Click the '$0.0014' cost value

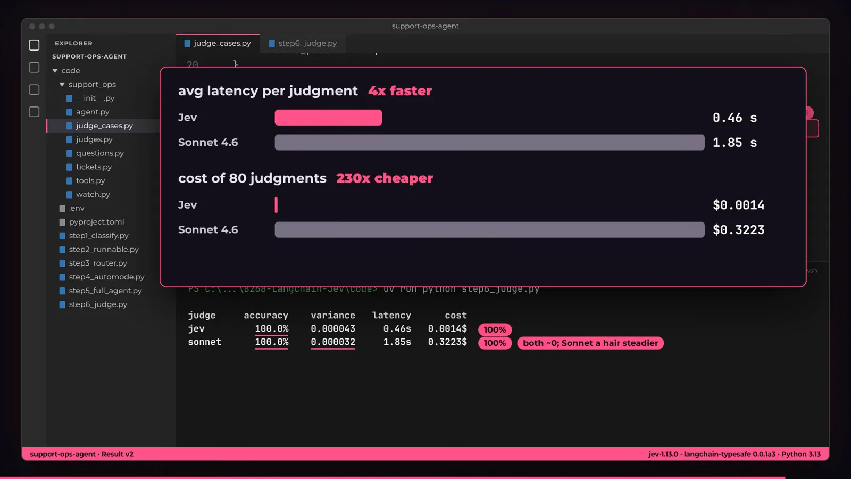tap(738, 205)
